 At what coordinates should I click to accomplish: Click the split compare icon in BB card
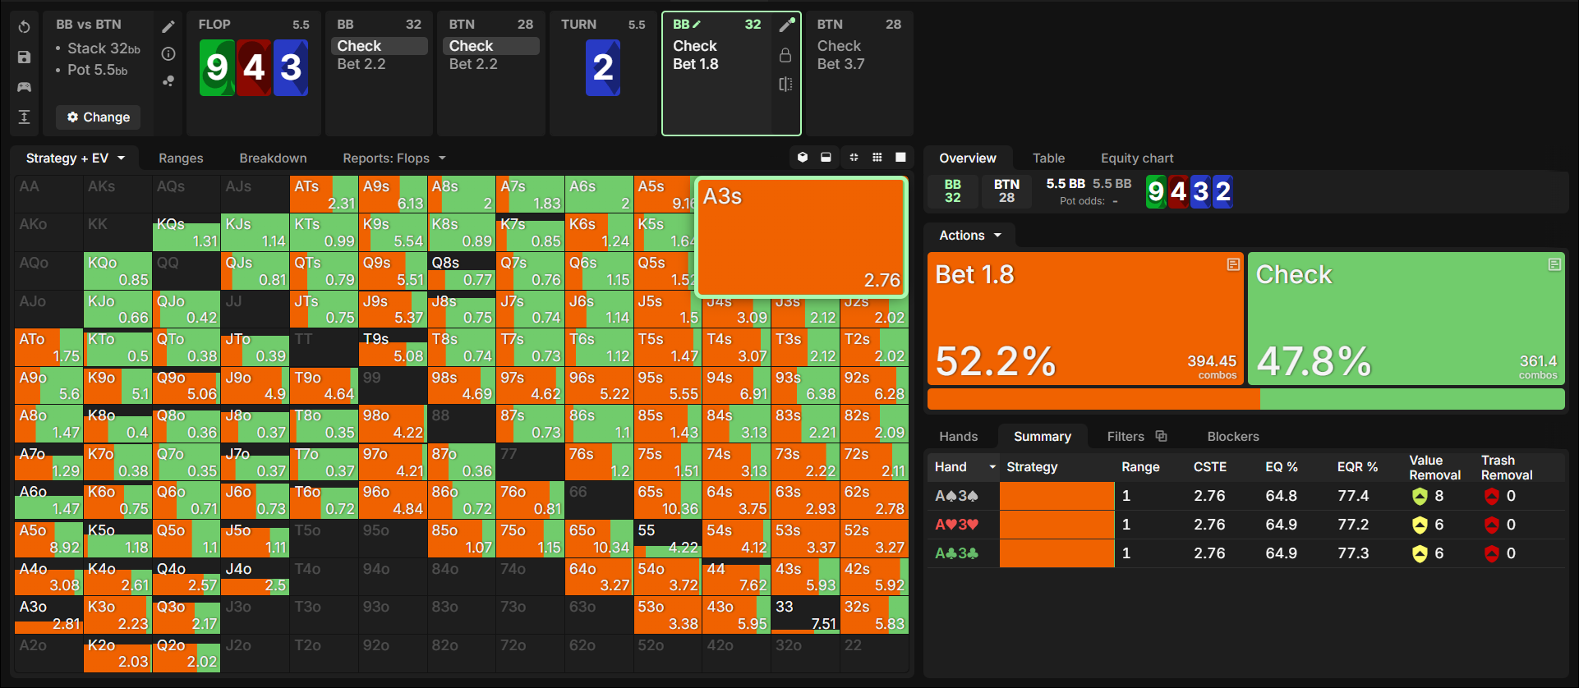[785, 84]
